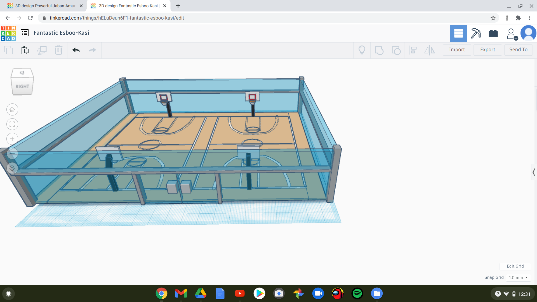Invite people to design icon
537x302 pixels.
(x=512, y=34)
